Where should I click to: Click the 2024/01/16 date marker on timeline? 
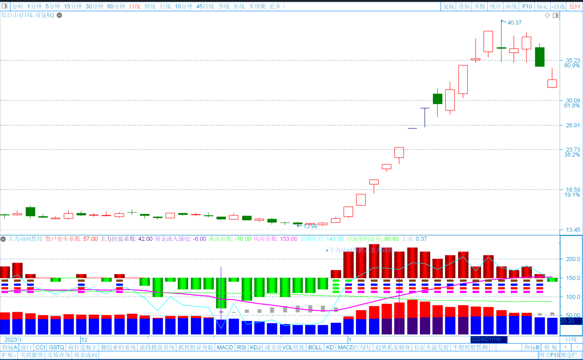(489, 339)
